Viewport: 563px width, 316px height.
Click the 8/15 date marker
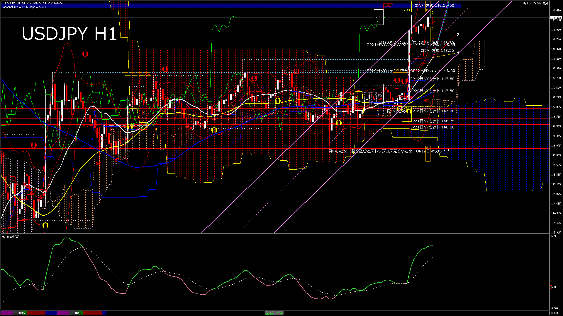[22, 313]
